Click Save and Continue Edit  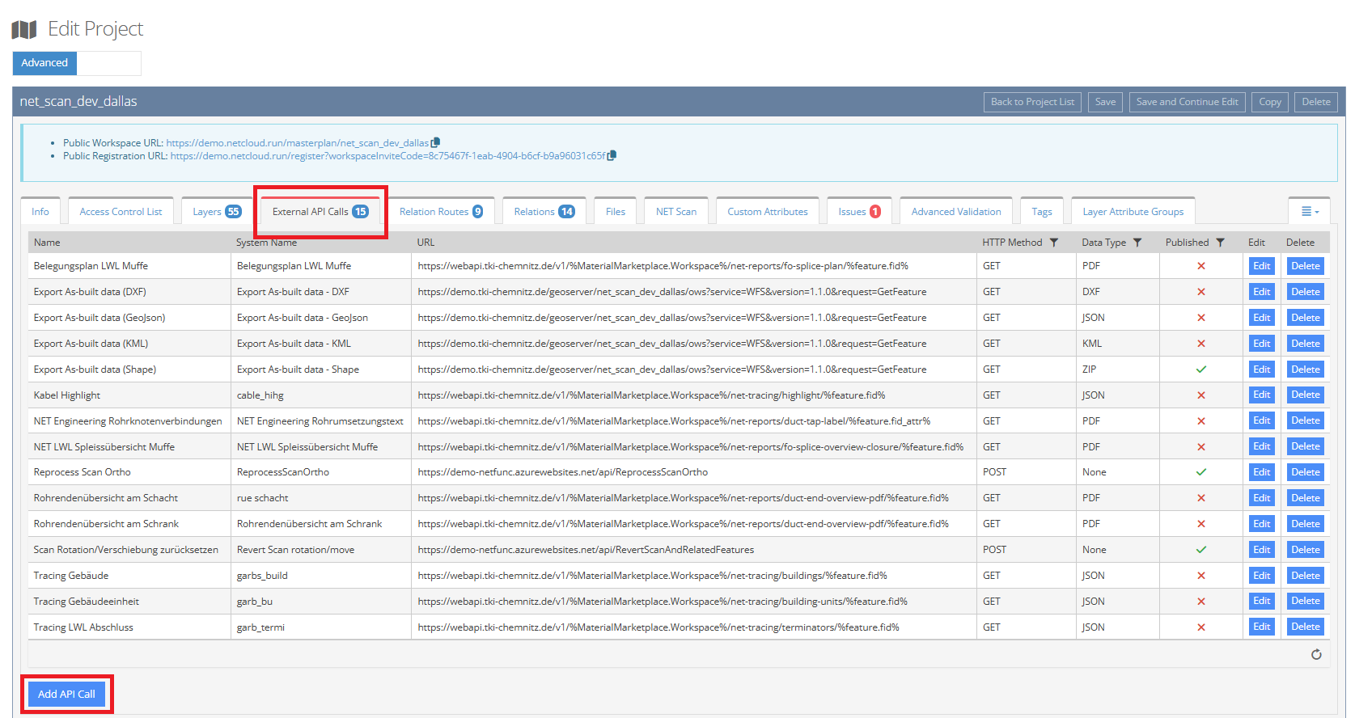(x=1187, y=102)
